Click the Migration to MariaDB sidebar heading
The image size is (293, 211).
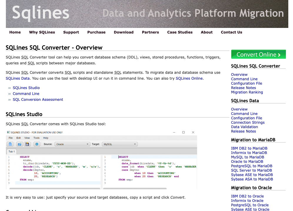coord(253,140)
